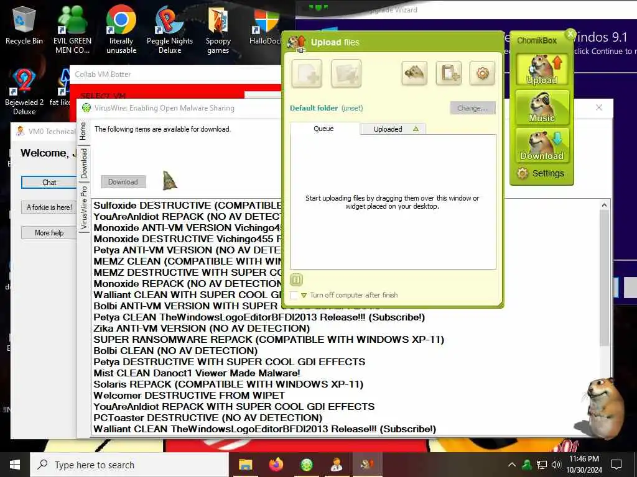Click the paste from clipboard icon in Upload toolbar

click(x=449, y=73)
